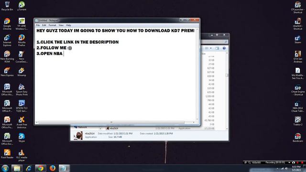Image resolution: width=306 pixels, height=172 pixels.
Task: Open Windows Start menu
Action: 5,168
